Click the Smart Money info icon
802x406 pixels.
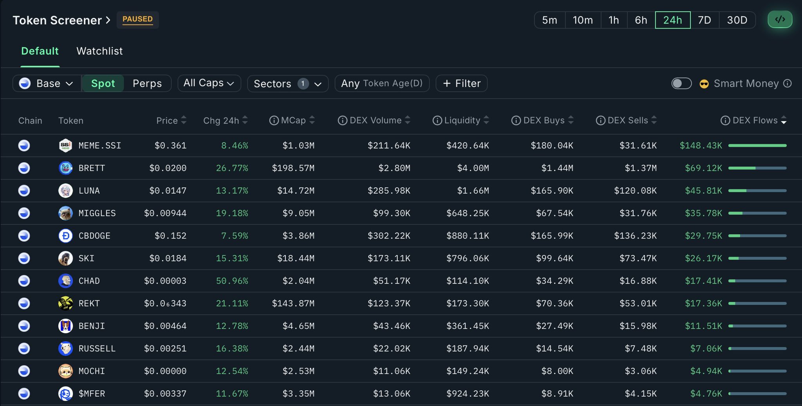pyautogui.click(x=788, y=83)
